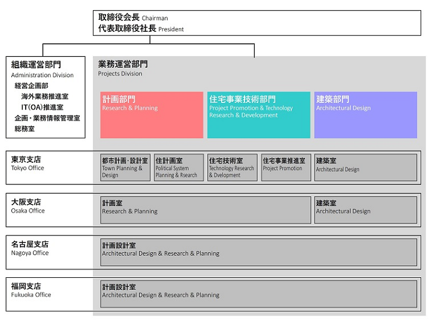Click 海外業務推進室 entry
Screen dimensions: 432x324
point(44,96)
